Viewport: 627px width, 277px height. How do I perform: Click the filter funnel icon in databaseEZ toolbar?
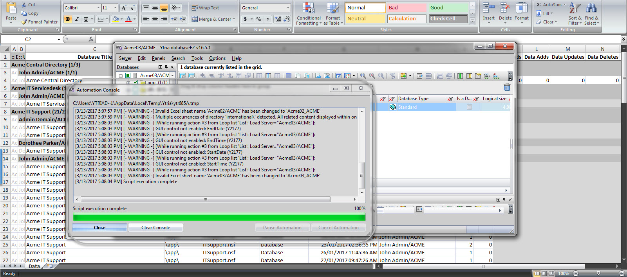392,76
